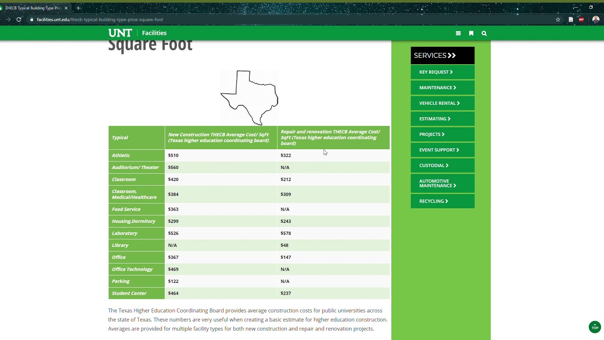Open the browser profile avatar
Screen dimensions: 604x340
[x=596, y=19]
